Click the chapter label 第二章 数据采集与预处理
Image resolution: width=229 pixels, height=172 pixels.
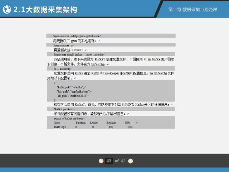click(x=193, y=10)
